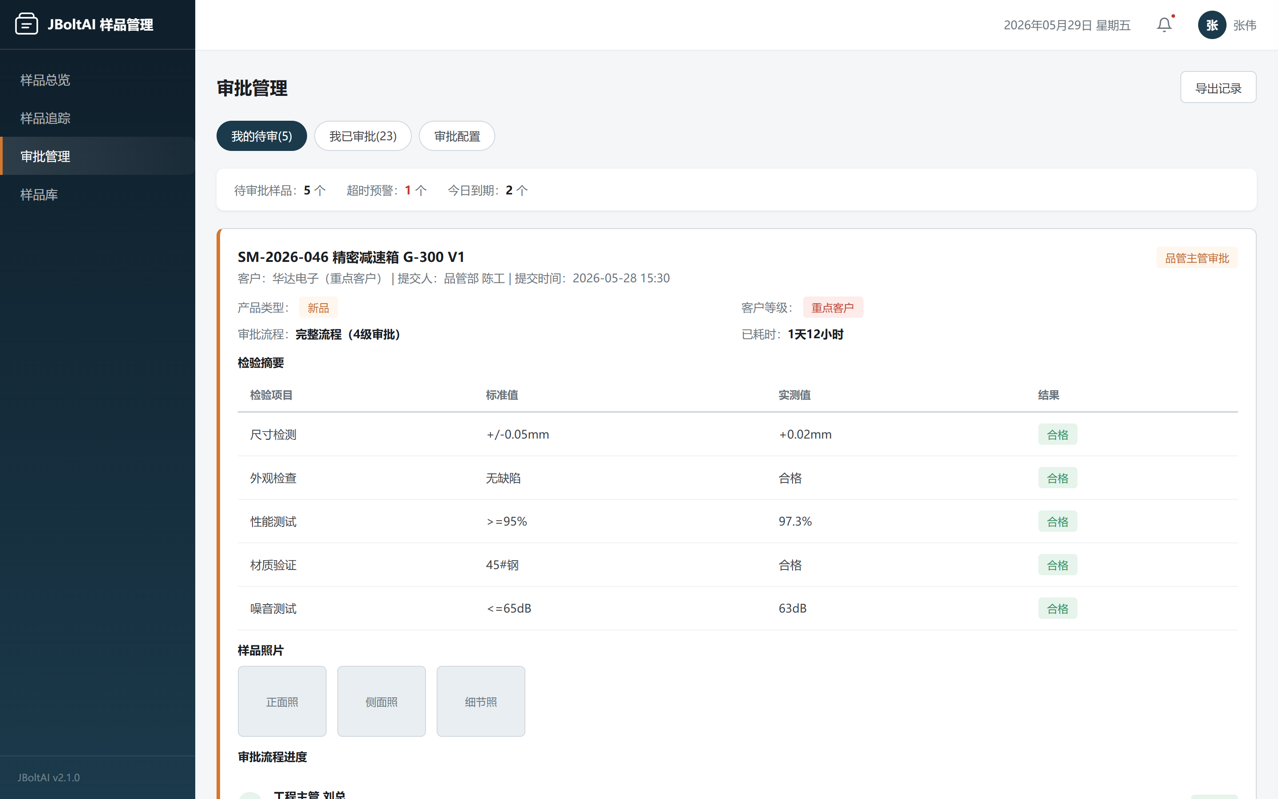Click the 合格 badge in 外观检查 row
Screen dimensions: 1278x799
[1057, 478]
